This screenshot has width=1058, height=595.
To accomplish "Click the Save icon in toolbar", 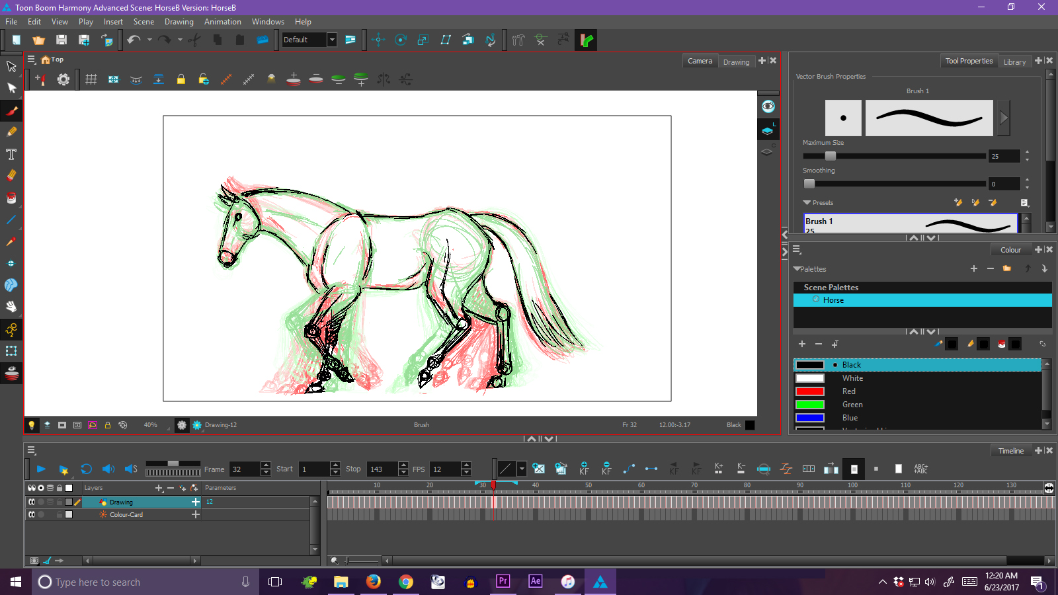I will click(x=61, y=40).
